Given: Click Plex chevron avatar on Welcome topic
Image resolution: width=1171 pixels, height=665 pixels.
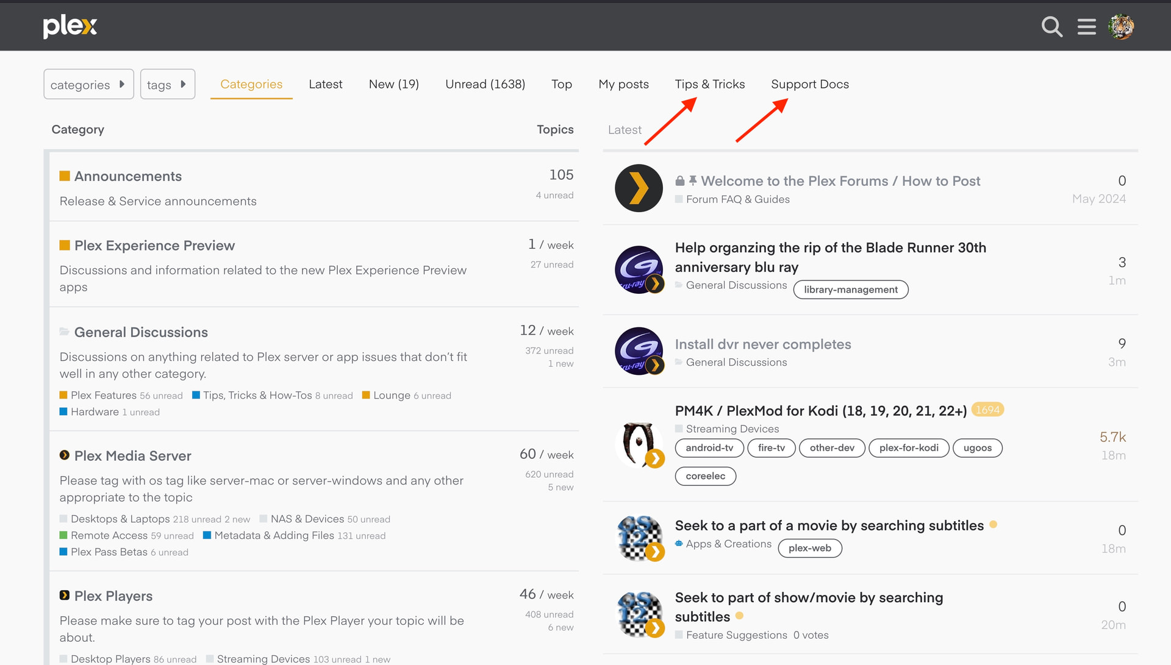Looking at the screenshot, I should [x=639, y=188].
